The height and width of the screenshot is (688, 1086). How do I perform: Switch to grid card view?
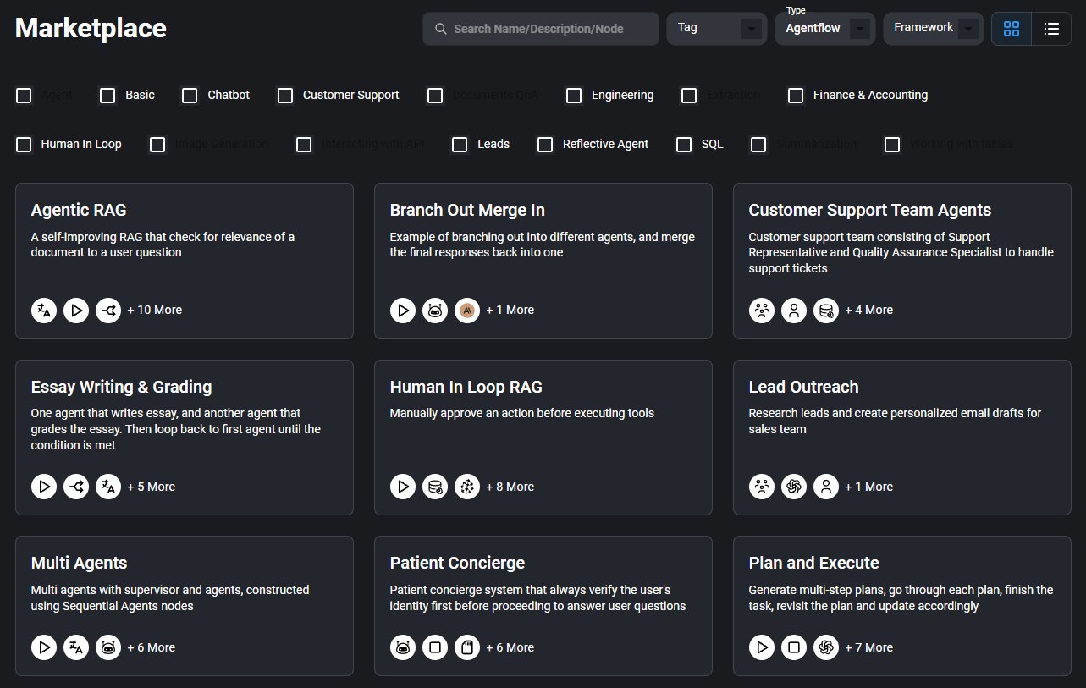(1012, 29)
